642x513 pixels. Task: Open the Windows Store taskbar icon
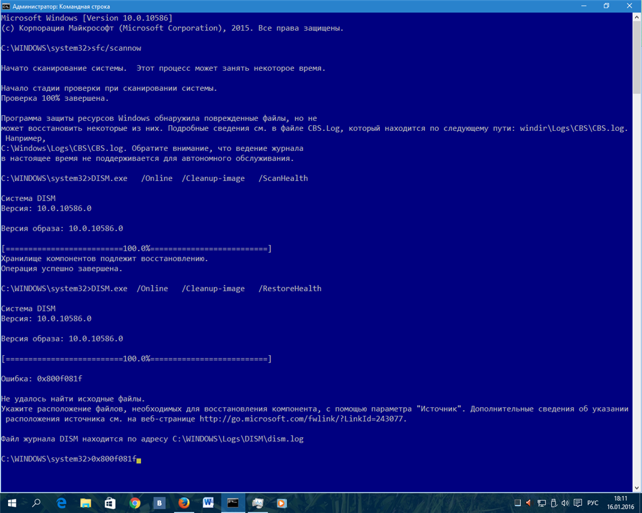pyautogui.click(x=110, y=503)
